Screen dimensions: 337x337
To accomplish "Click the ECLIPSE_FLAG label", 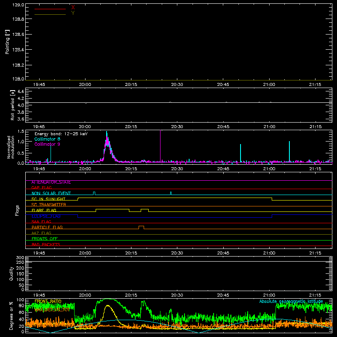I will 46,216.
